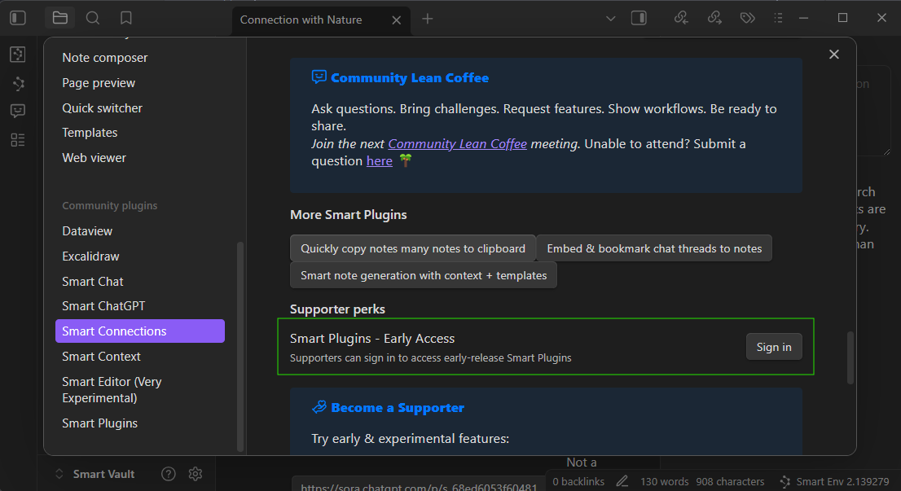Open vault help question mark icon
The image size is (901, 491).
pyautogui.click(x=169, y=474)
